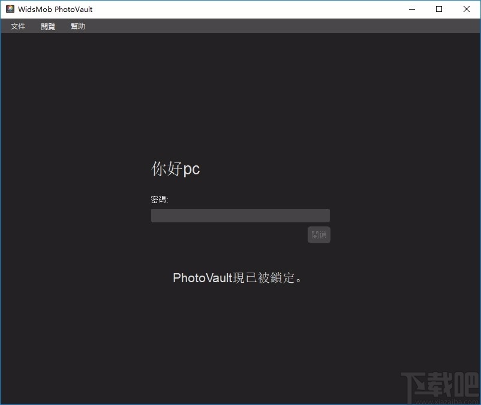This screenshot has width=481, height=405.
Task: Click inside the empty password field
Action: click(x=240, y=216)
